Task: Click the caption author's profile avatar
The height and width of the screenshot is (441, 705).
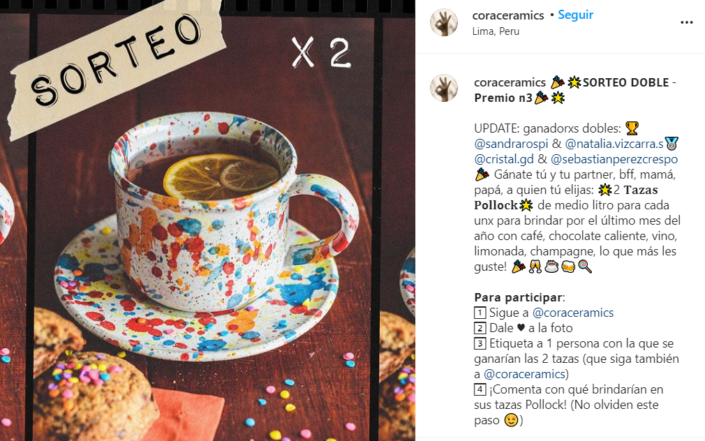Action: [444, 88]
